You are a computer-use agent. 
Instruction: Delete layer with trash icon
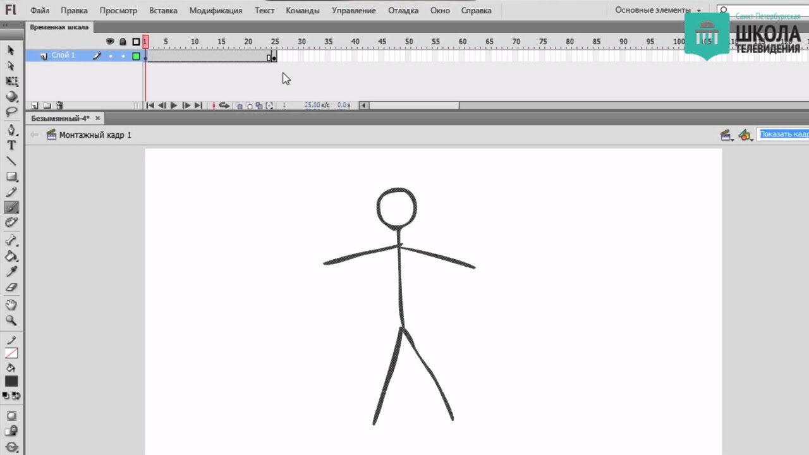pos(59,106)
